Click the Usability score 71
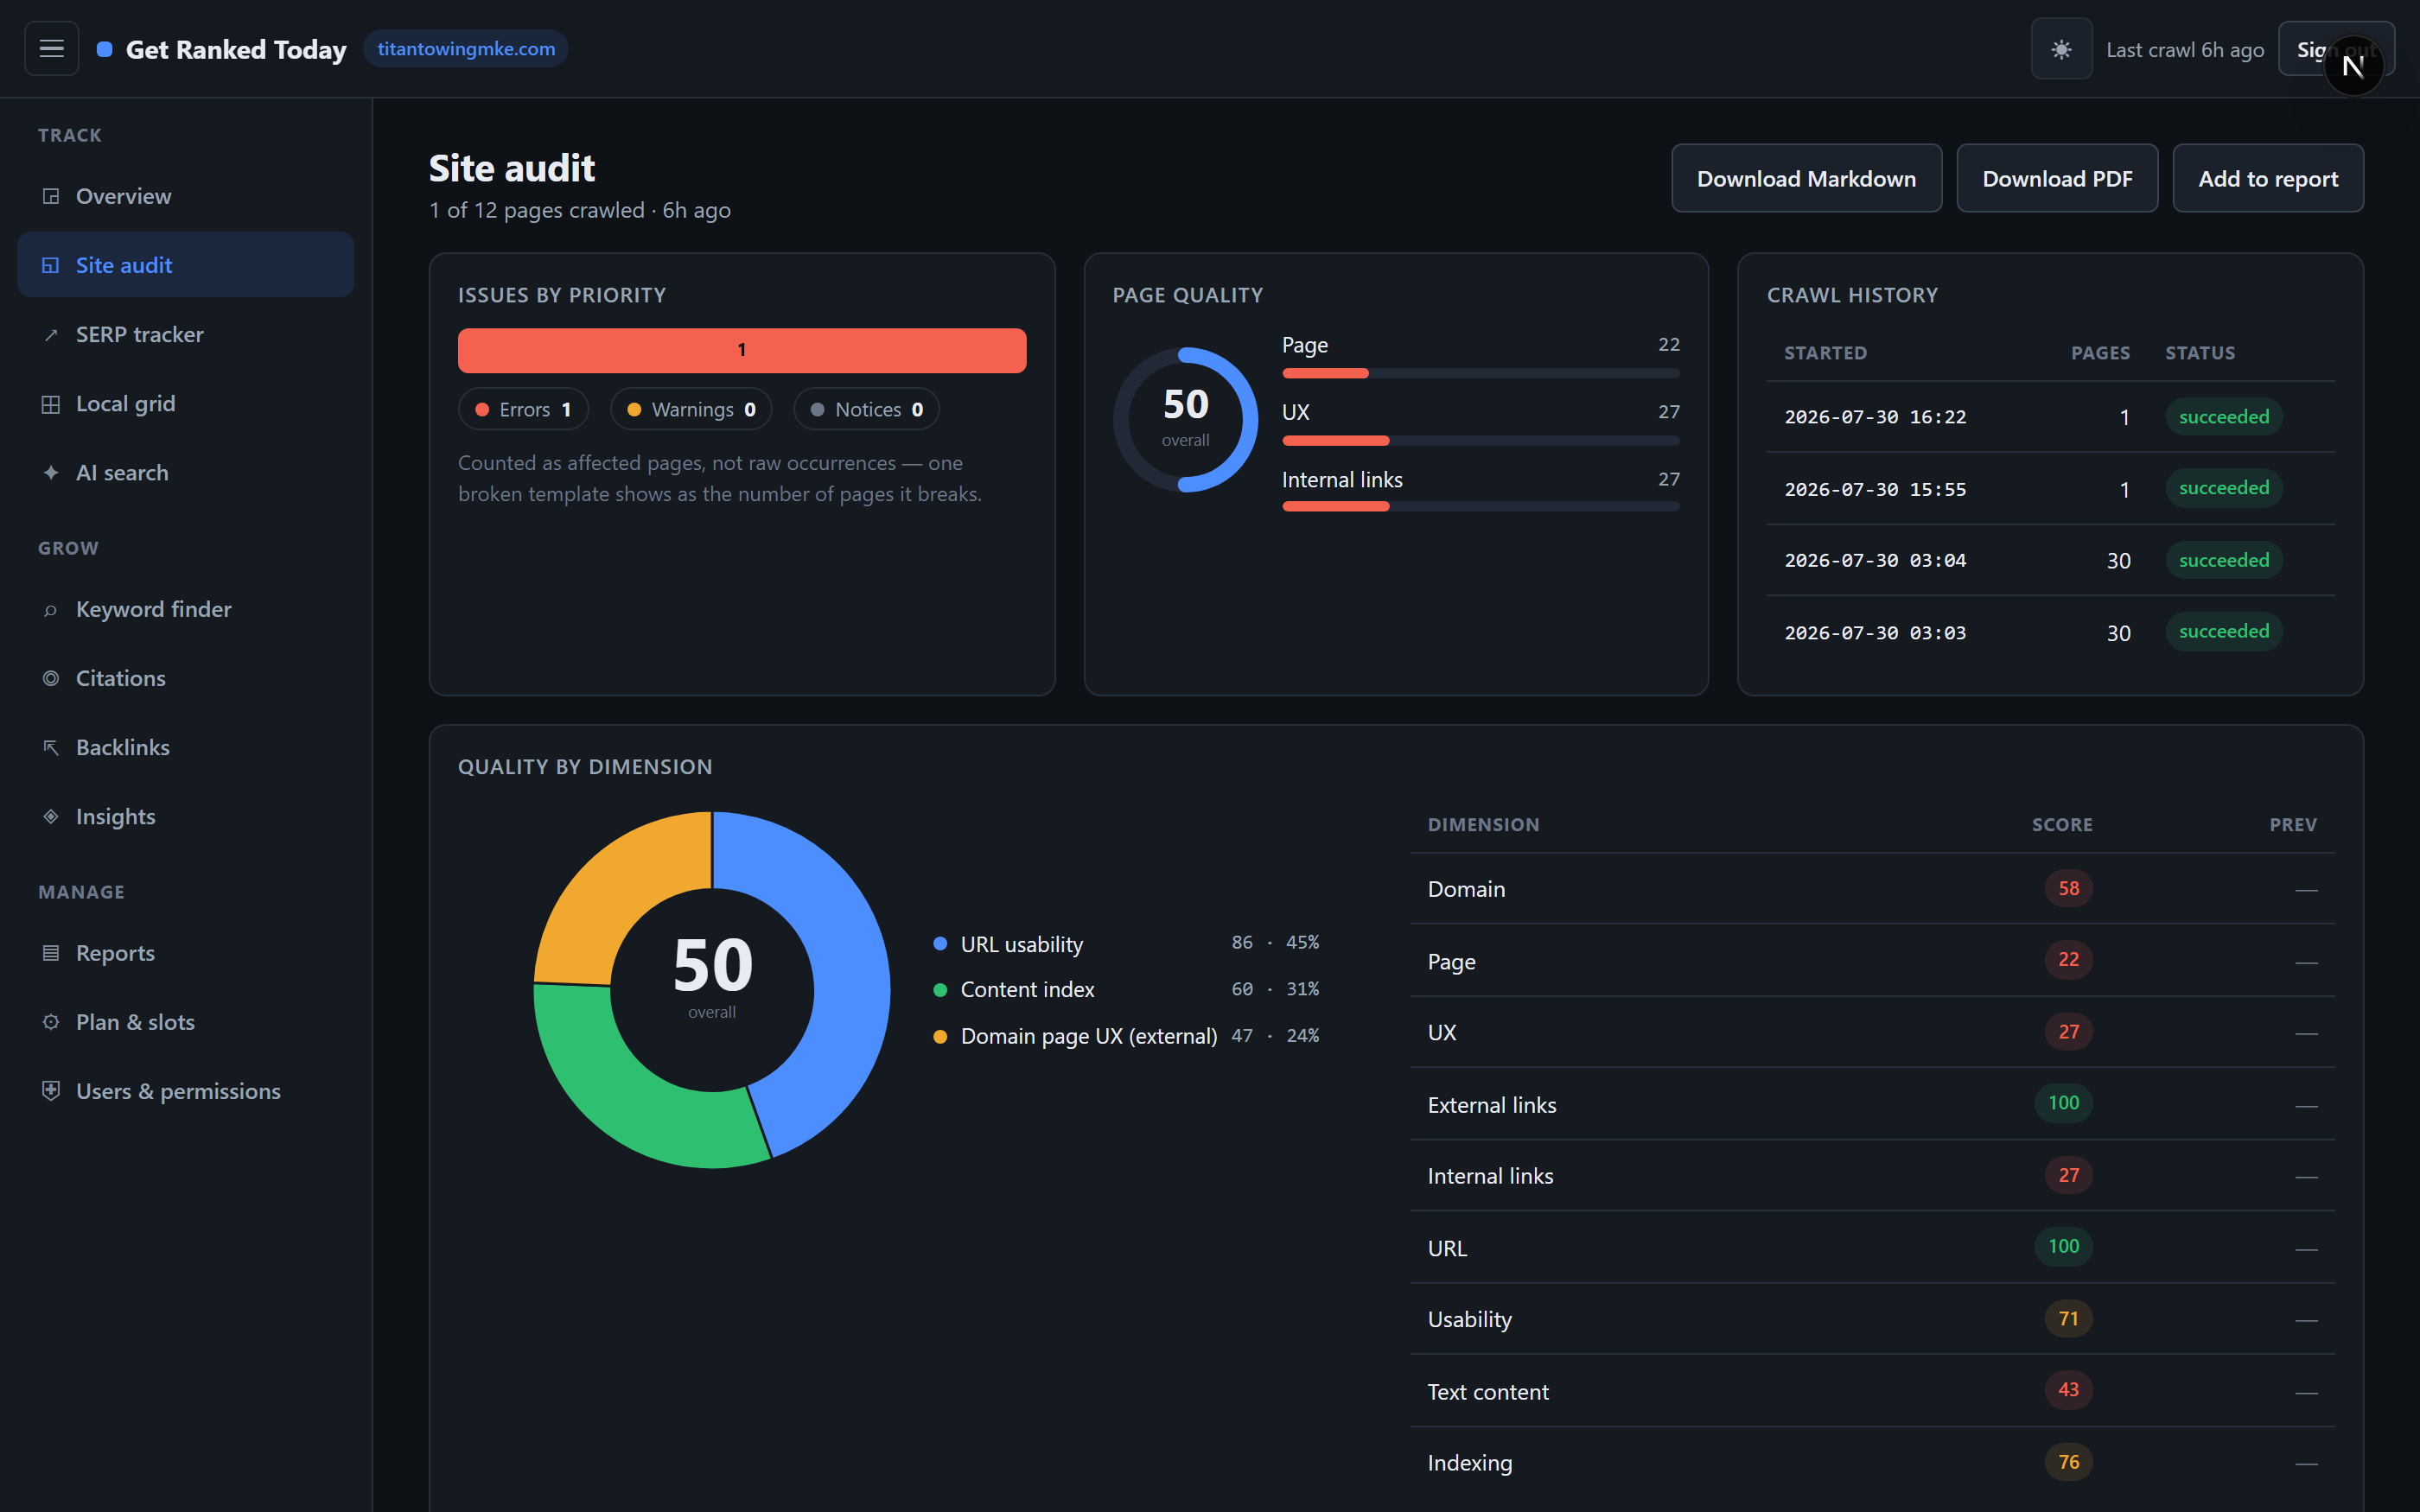 [2068, 1318]
